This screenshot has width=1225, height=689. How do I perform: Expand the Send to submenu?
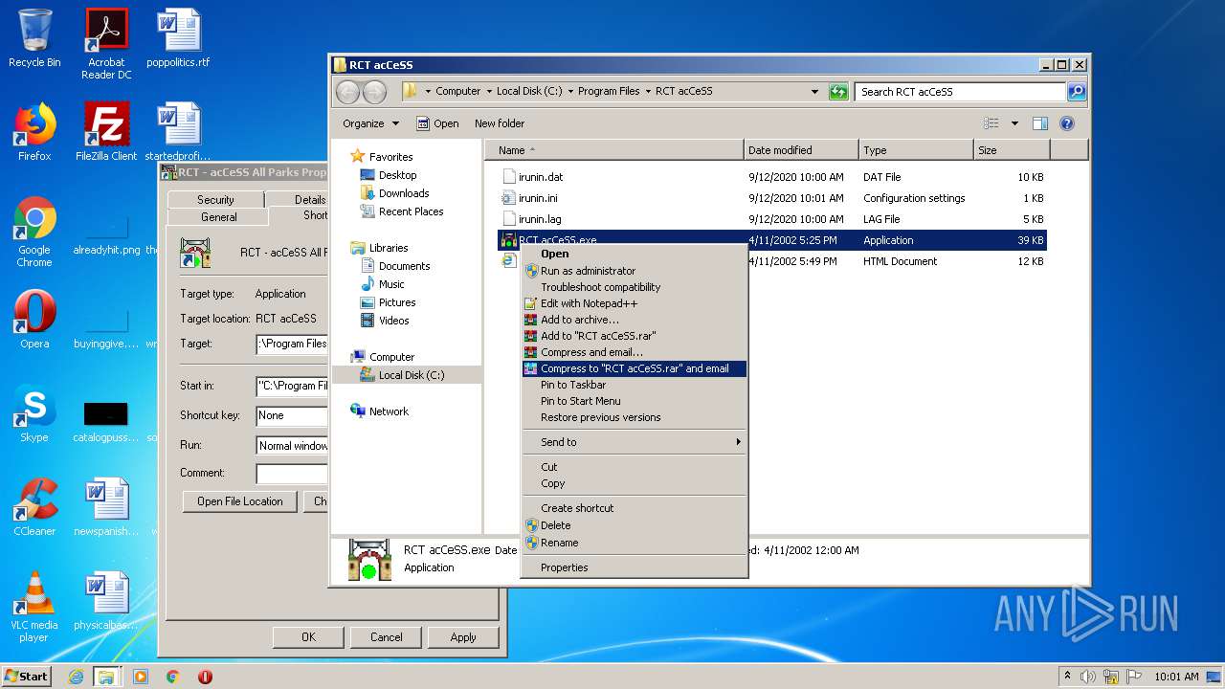point(634,442)
